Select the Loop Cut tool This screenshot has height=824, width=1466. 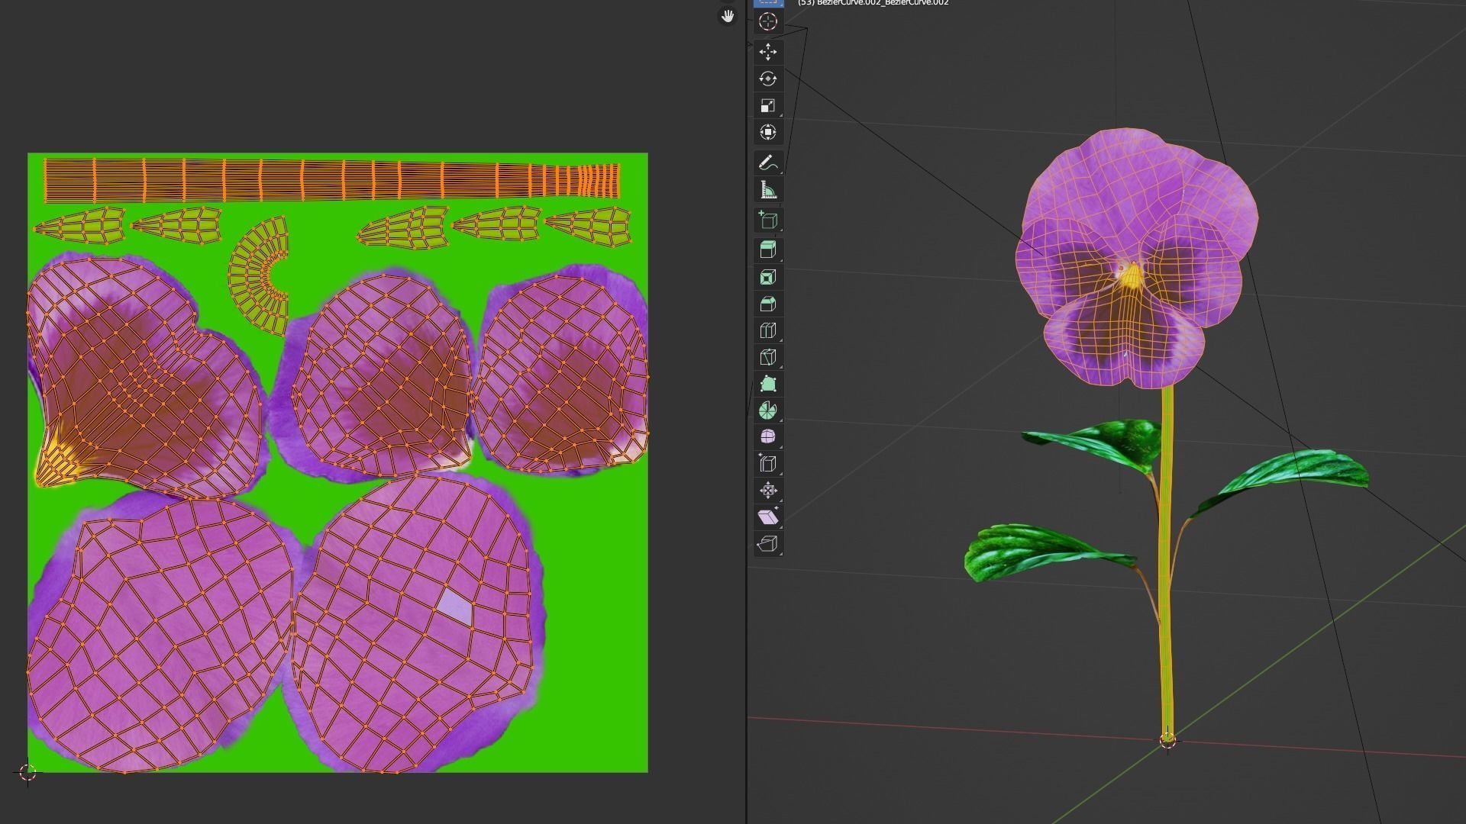[768, 330]
